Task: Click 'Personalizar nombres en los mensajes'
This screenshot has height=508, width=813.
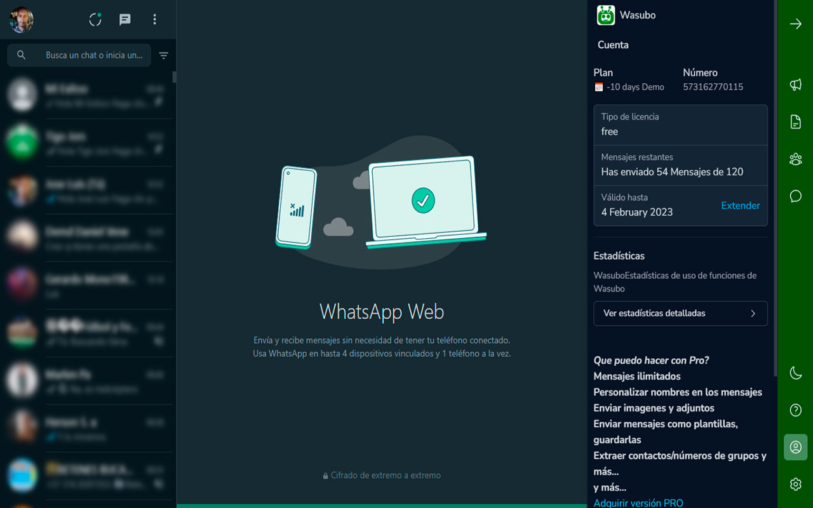Action: [x=678, y=392]
